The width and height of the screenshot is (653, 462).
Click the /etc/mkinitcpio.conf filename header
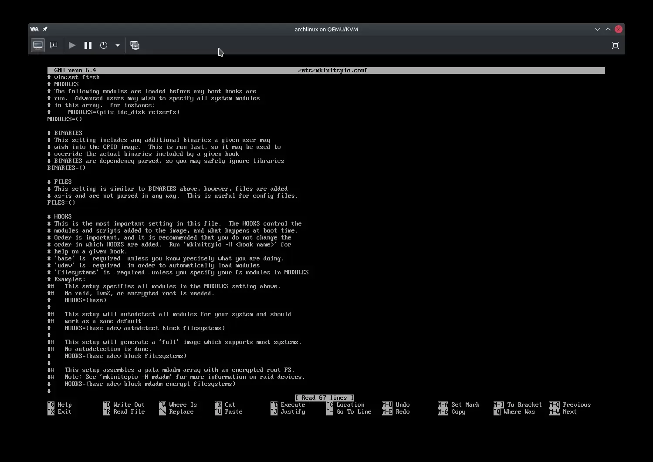332,70
